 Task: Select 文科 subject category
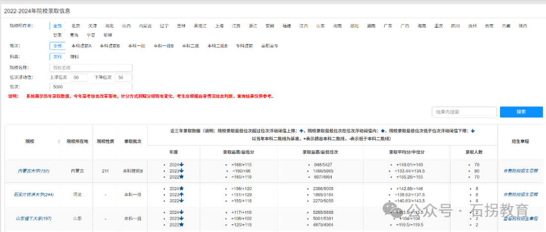pos(57,57)
